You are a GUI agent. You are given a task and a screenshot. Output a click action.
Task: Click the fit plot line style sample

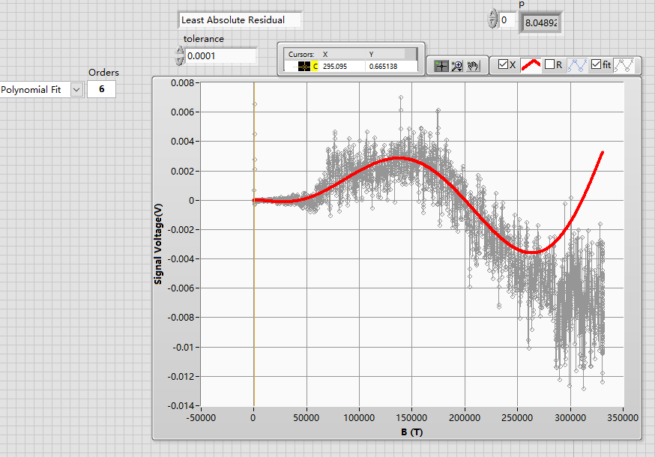(624, 65)
